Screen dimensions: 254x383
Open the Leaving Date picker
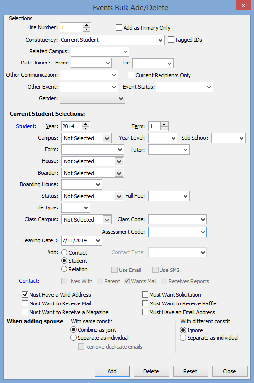(x=98, y=240)
